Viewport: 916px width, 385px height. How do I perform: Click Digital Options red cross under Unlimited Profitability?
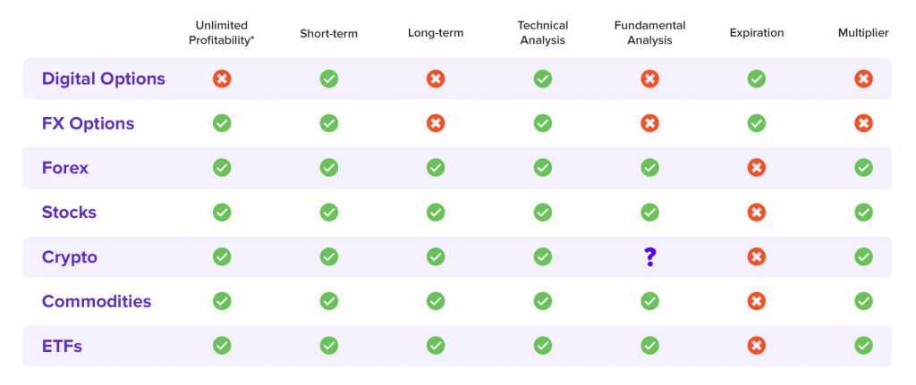(222, 79)
